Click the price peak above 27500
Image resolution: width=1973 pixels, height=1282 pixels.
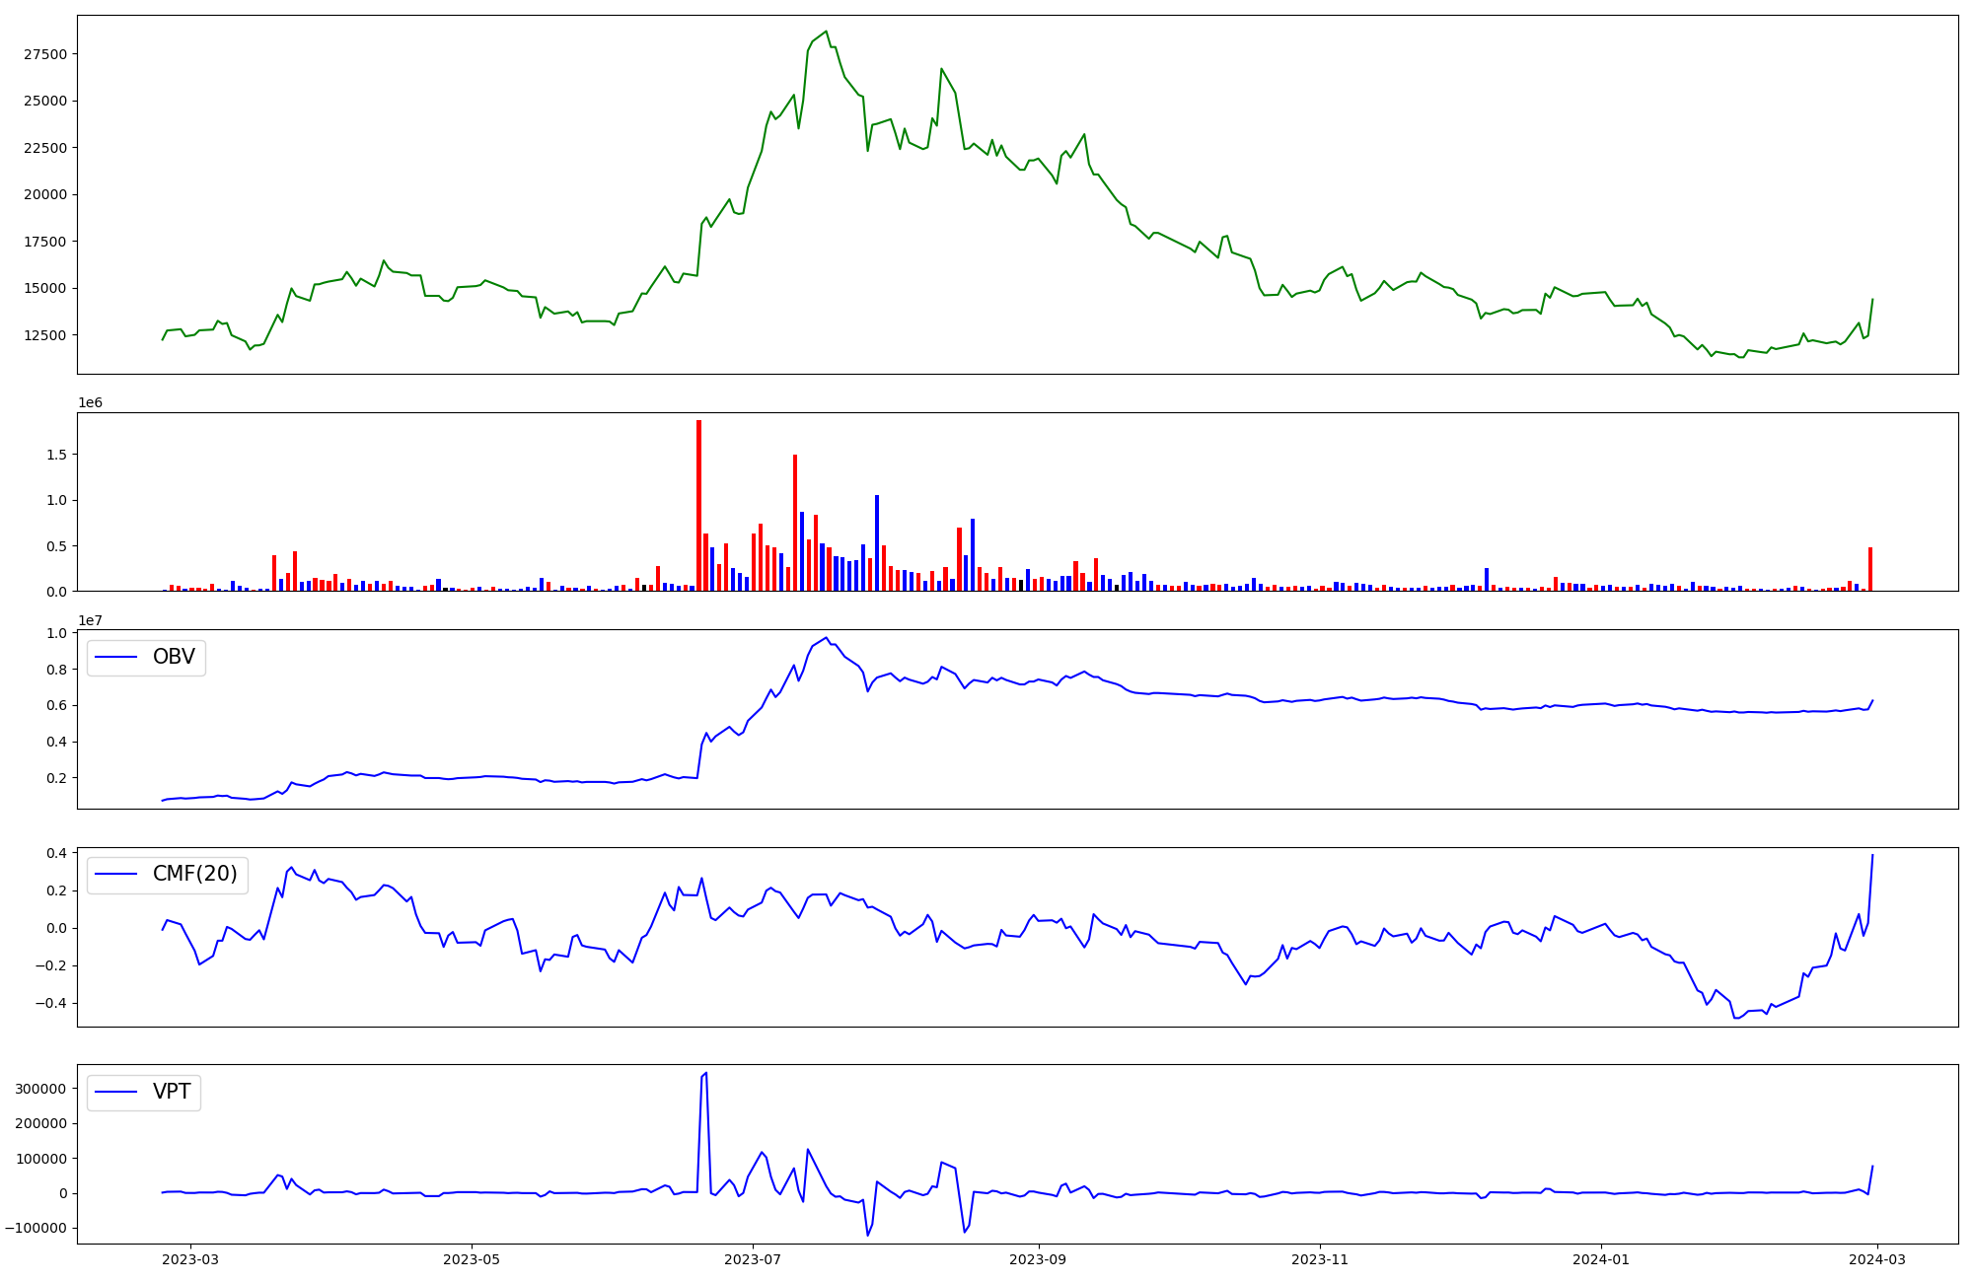coord(826,33)
